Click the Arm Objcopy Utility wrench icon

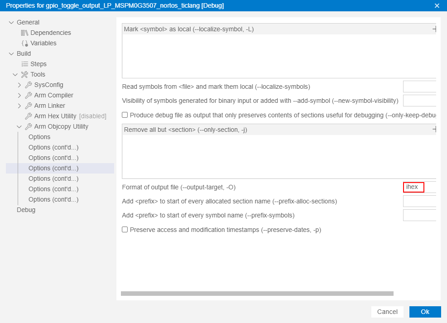[x=29, y=127]
